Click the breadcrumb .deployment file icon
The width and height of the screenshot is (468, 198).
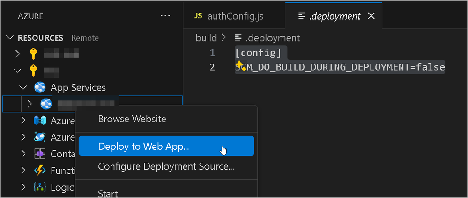pyautogui.click(x=238, y=38)
